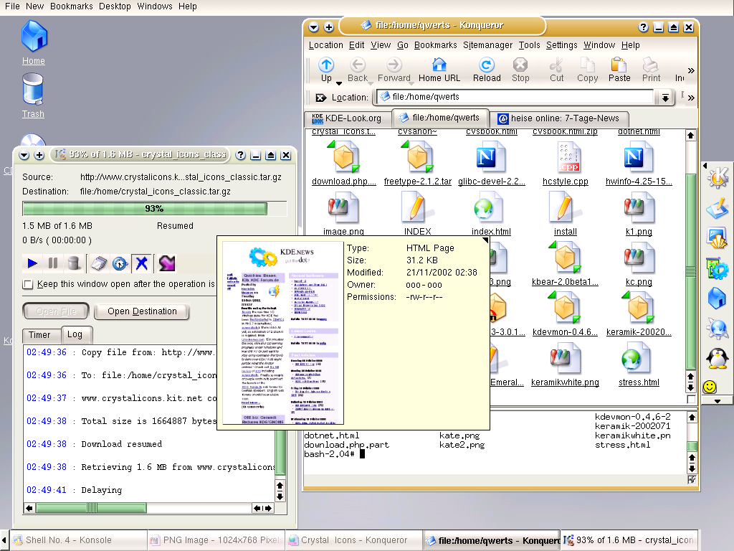This screenshot has width=734, height=551.
Task: Go to Home URL in Konqueror
Action: coord(439,70)
